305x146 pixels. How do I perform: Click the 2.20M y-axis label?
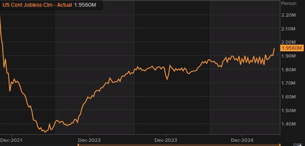pos(289,15)
